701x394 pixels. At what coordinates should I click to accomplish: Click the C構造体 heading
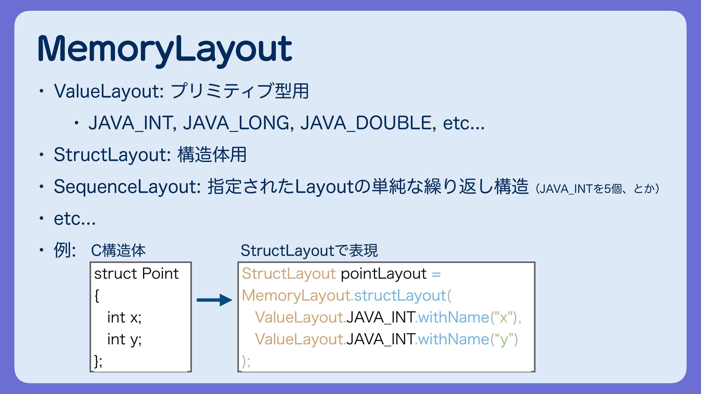coord(118,251)
